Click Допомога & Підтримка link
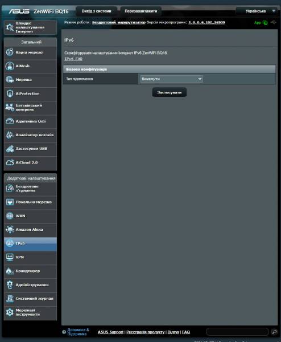 [x=78, y=332]
